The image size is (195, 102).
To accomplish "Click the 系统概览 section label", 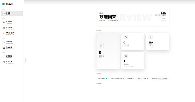I will (99, 30).
